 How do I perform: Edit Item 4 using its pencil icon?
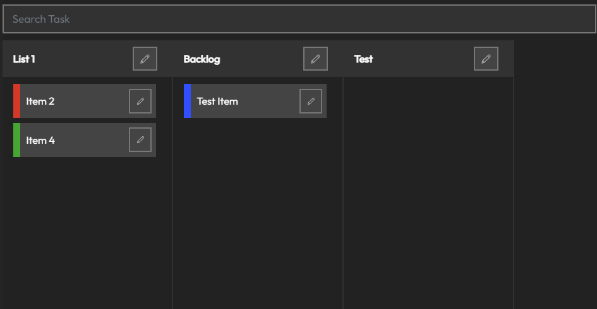[140, 140]
